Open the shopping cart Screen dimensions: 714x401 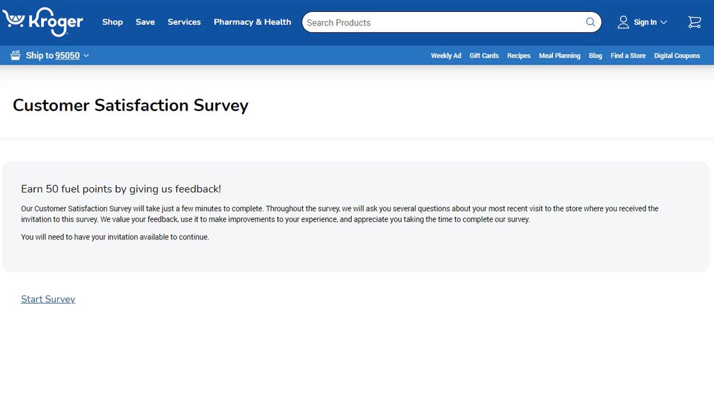(694, 22)
